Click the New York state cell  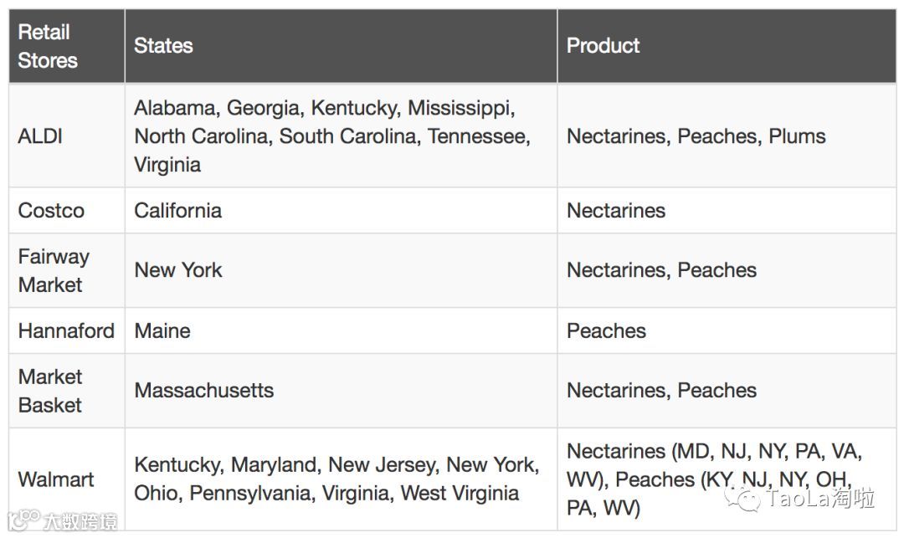point(342,270)
